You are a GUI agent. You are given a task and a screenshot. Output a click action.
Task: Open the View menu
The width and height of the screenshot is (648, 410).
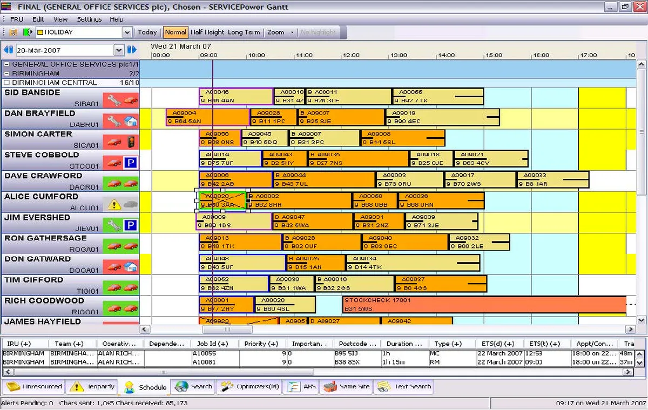pos(60,19)
